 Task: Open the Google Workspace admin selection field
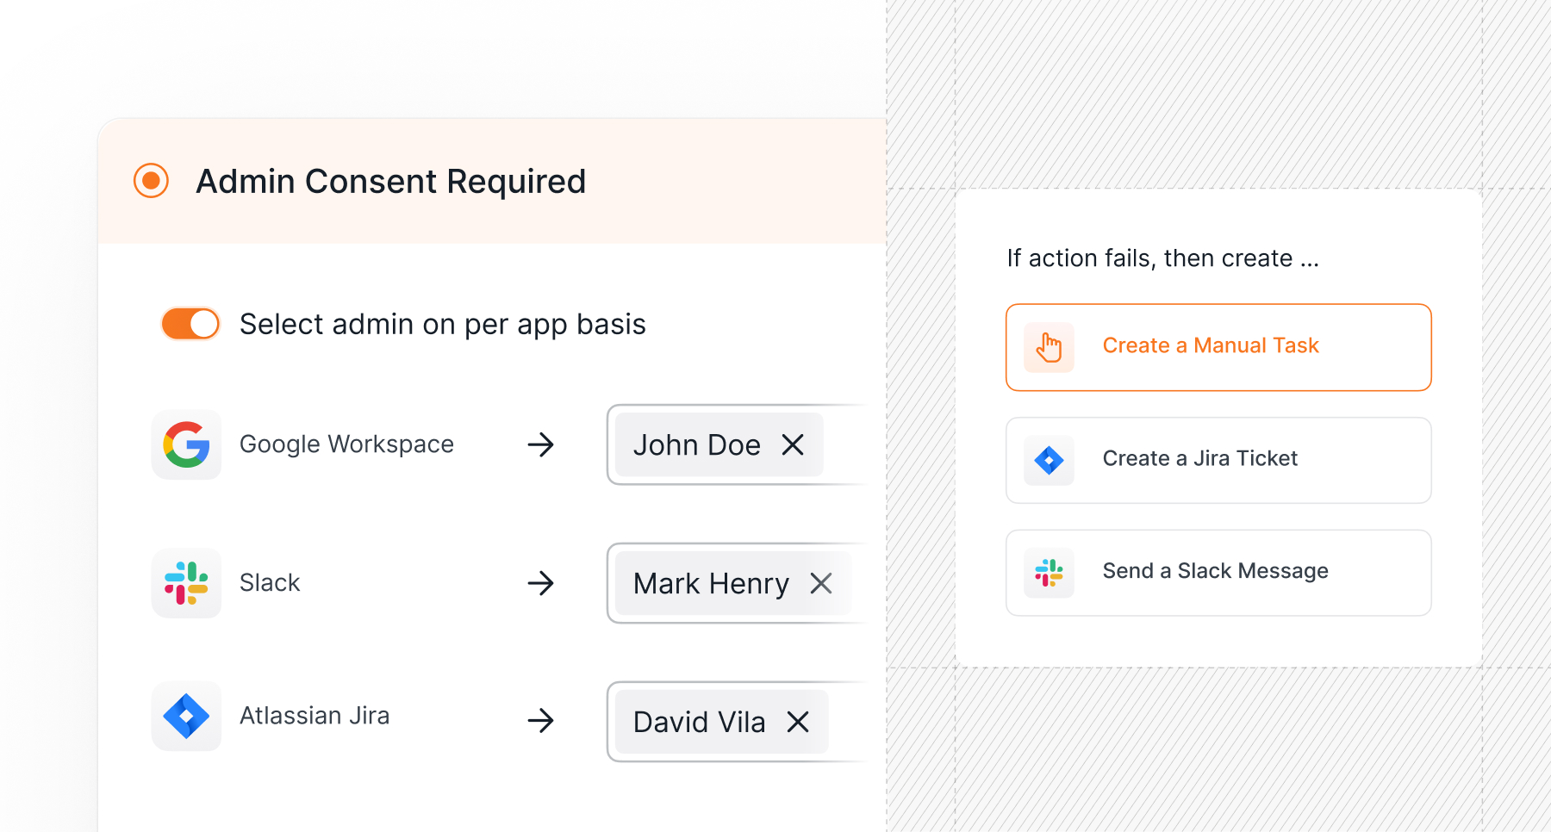737,444
